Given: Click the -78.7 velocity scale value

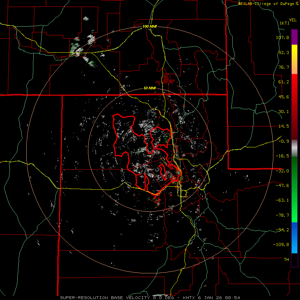Looking at the screenshot, I should click(282, 215).
